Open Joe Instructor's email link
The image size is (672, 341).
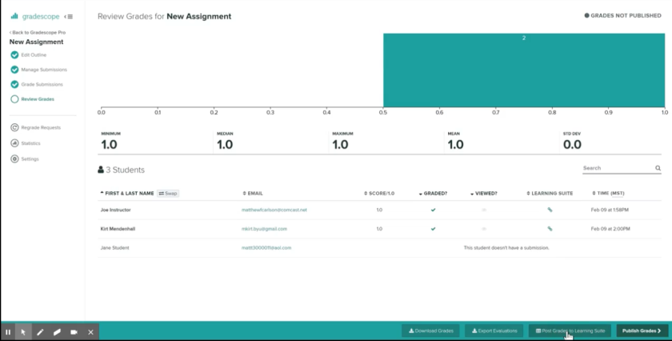(x=274, y=210)
